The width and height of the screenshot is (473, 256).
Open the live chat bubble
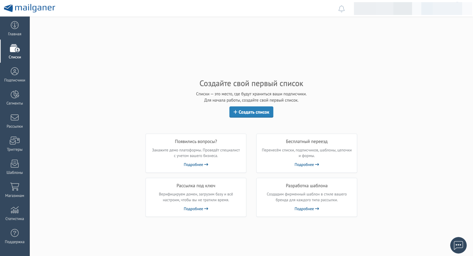[458, 245]
